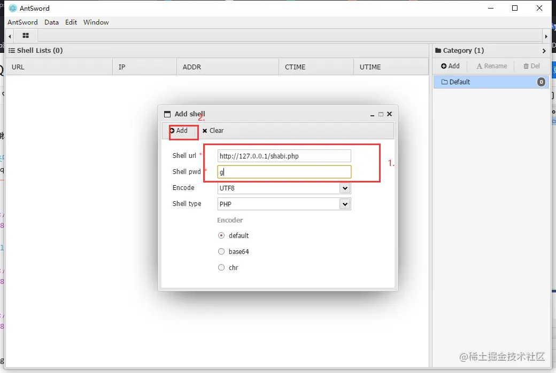Select the Default category folder

tap(491, 82)
